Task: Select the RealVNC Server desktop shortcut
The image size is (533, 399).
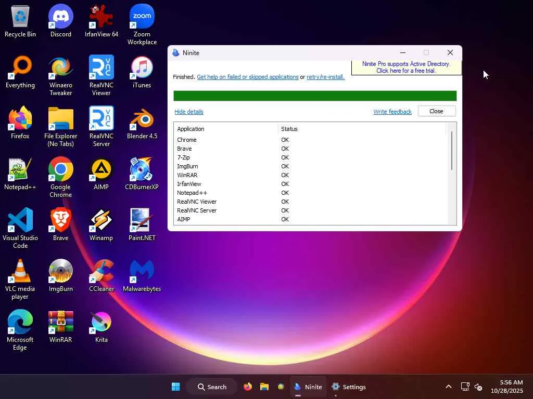Action: coord(101,127)
